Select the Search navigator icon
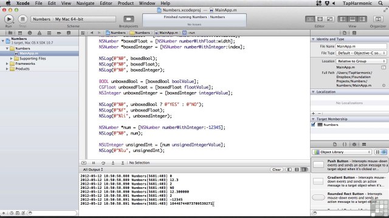This screenshot has width=389, height=218. click(x=30, y=33)
